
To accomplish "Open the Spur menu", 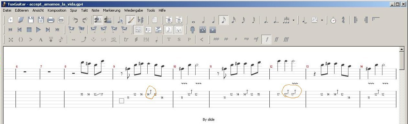I will tap(74, 10).
